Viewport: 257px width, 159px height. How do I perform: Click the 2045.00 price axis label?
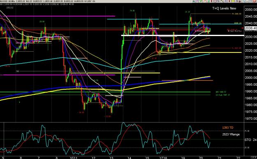tap(251, 16)
